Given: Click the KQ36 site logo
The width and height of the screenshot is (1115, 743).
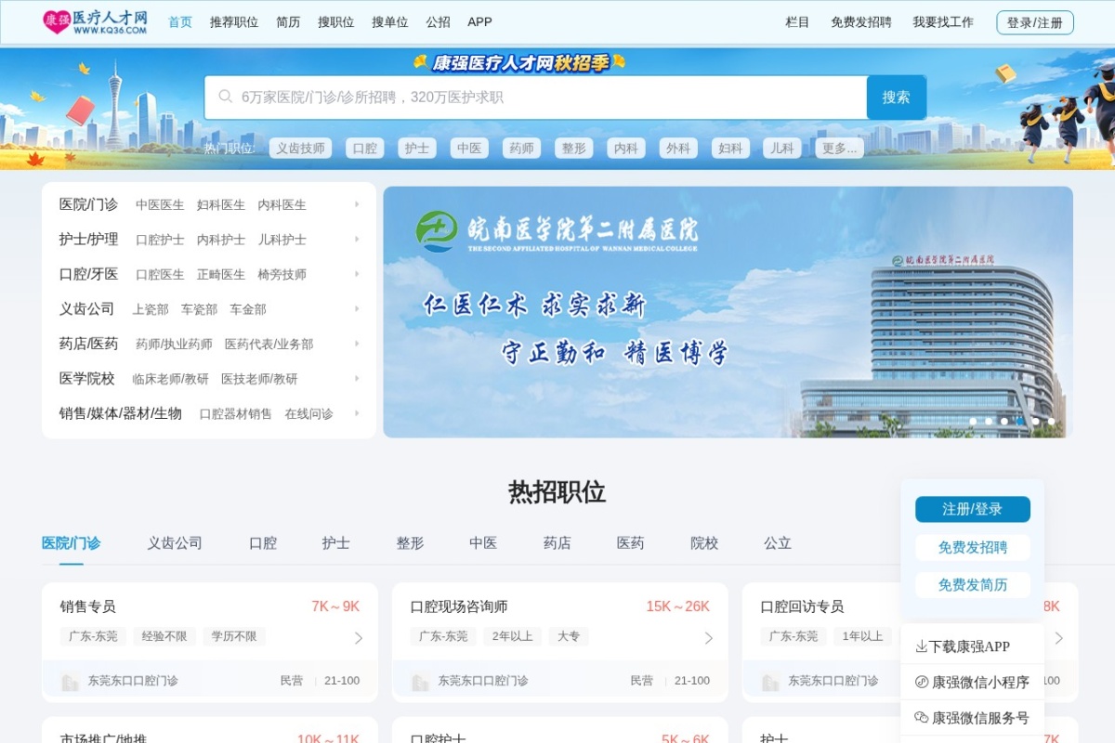Looking at the screenshot, I should click(x=96, y=22).
